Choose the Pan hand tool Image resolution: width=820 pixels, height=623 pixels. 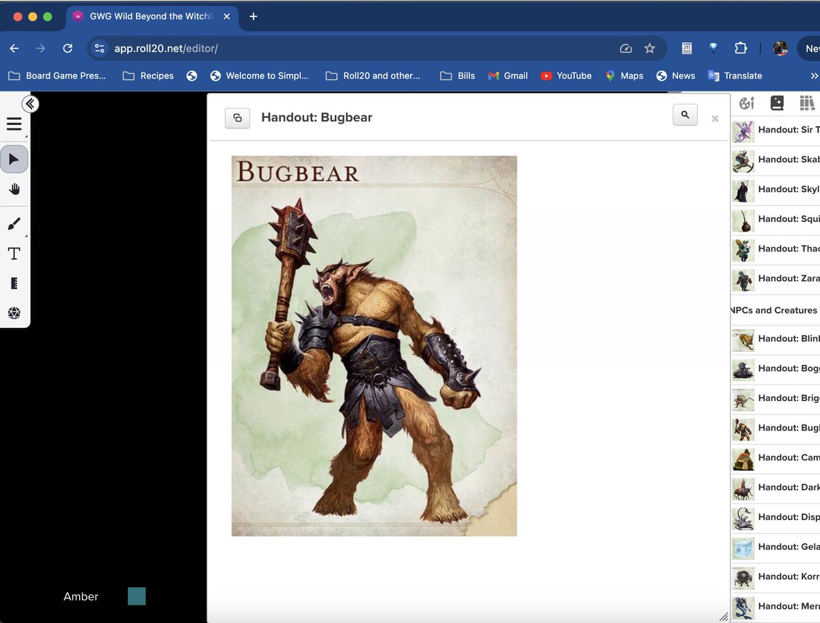[14, 189]
